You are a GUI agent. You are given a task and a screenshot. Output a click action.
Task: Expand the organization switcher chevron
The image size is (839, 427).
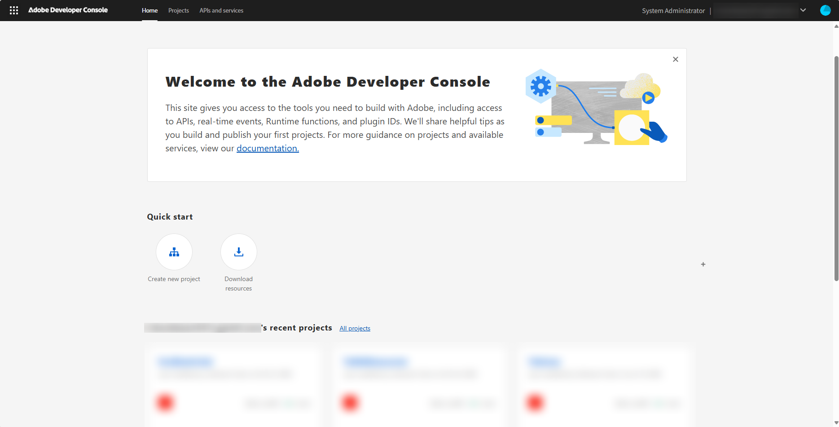(x=803, y=10)
